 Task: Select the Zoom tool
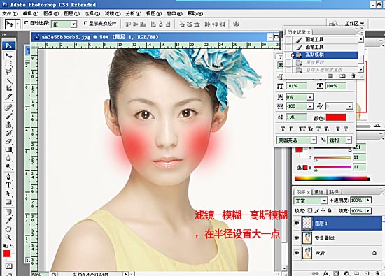[8, 238]
